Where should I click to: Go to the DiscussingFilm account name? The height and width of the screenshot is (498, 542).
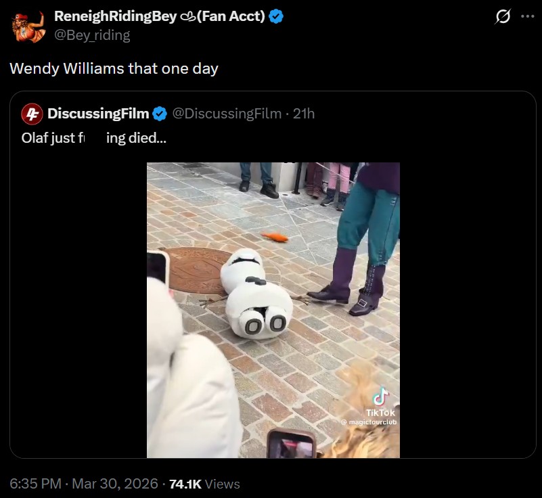(98, 113)
